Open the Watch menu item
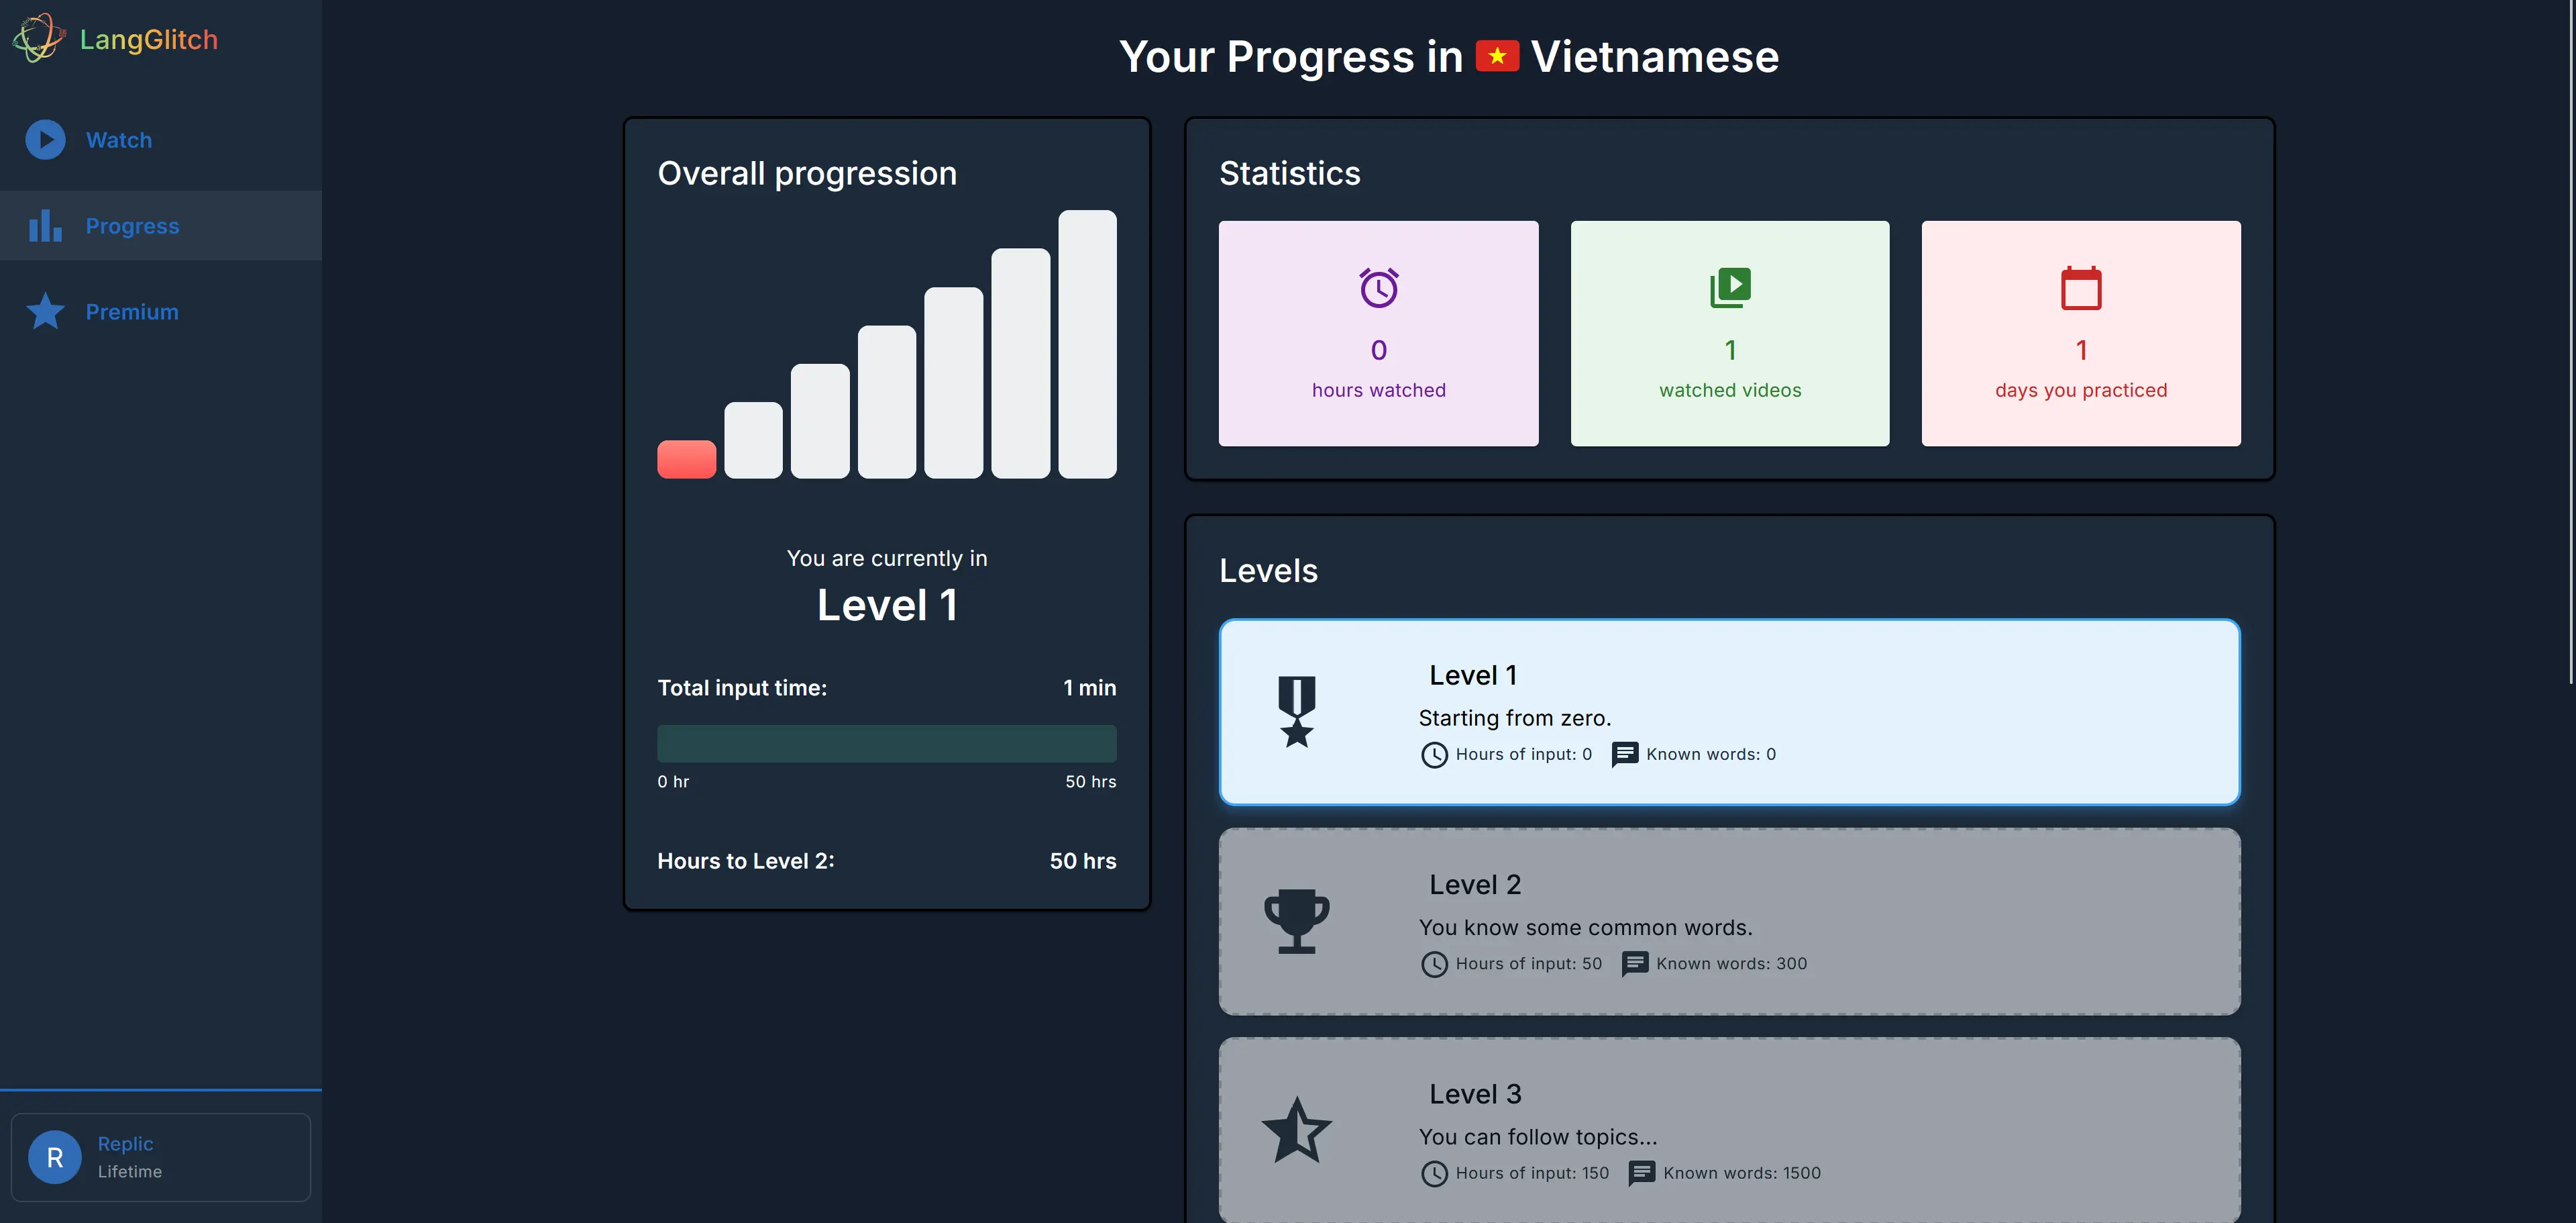The image size is (2576, 1223). pyautogui.click(x=119, y=140)
